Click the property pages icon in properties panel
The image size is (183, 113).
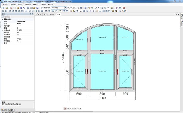(9, 17)
